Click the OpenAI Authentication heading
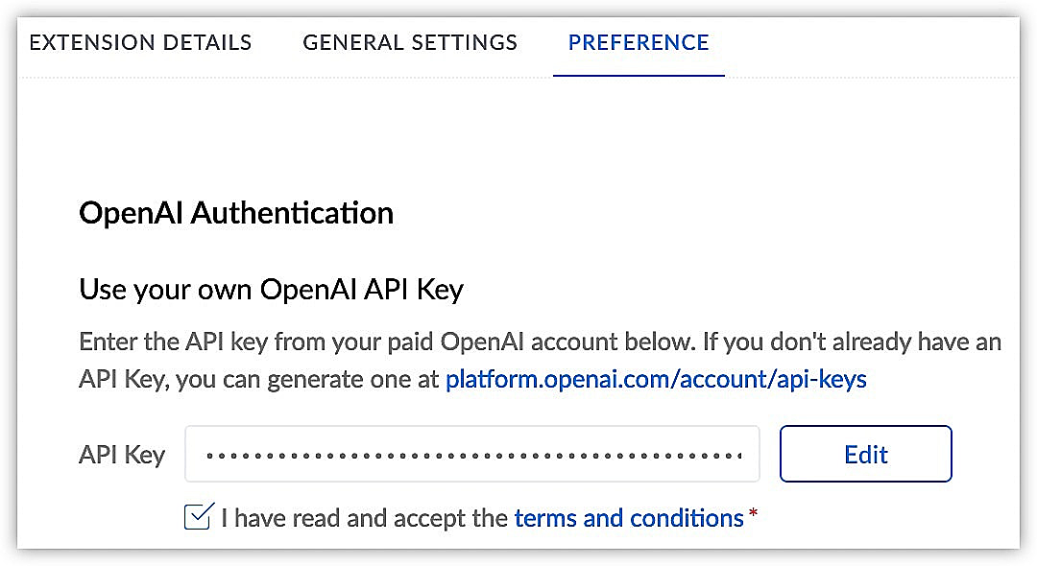 click(236, 213)
